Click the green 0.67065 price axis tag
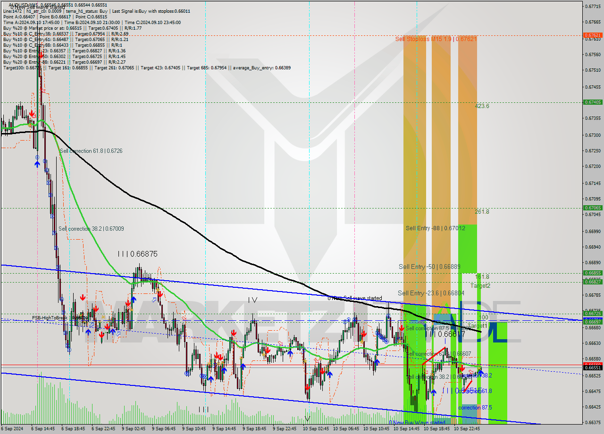Viewport: 604px width, 434px height. coord(592,208)
